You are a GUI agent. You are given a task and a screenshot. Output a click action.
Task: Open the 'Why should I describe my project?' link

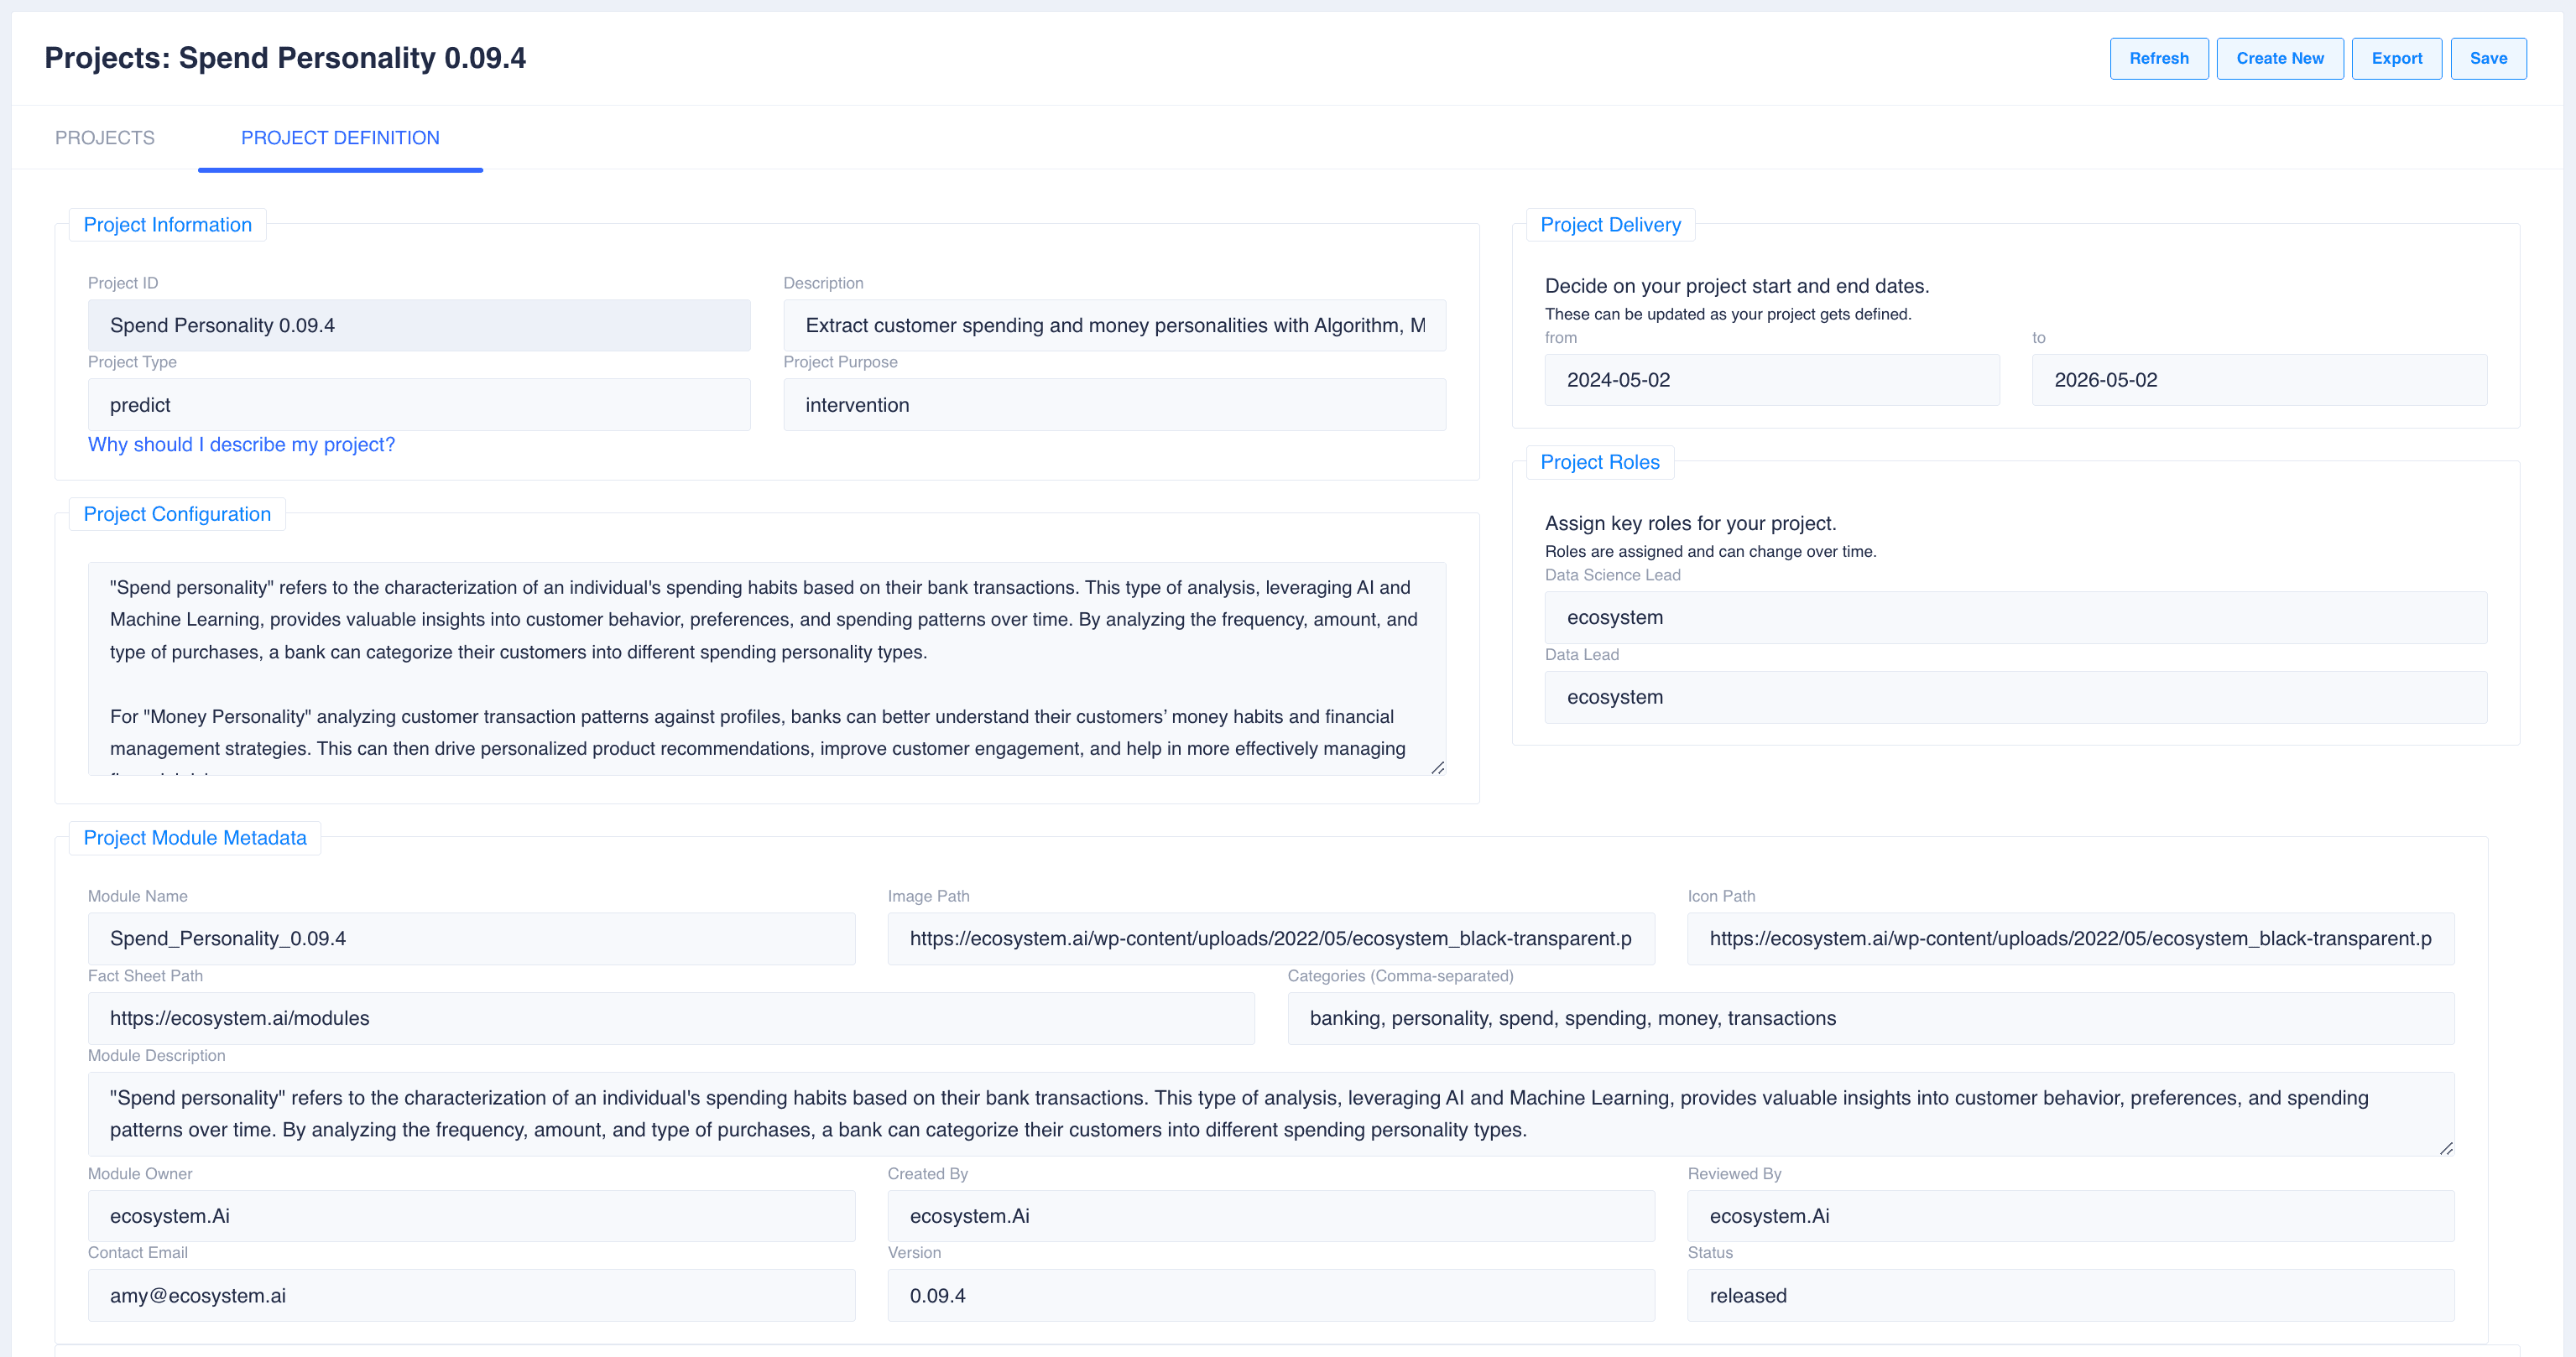pyautogui.click(x=241, y=445)
